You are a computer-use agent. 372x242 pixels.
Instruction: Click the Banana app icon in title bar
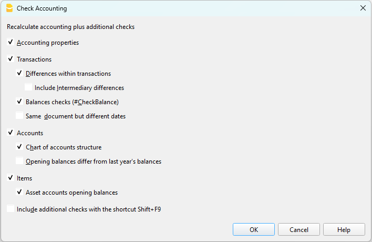pos(9,8)
